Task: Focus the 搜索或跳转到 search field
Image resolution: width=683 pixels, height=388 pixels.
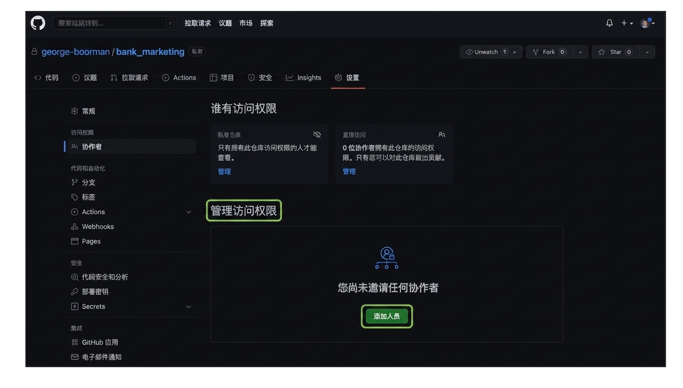Action: click(x=115, y=23)
